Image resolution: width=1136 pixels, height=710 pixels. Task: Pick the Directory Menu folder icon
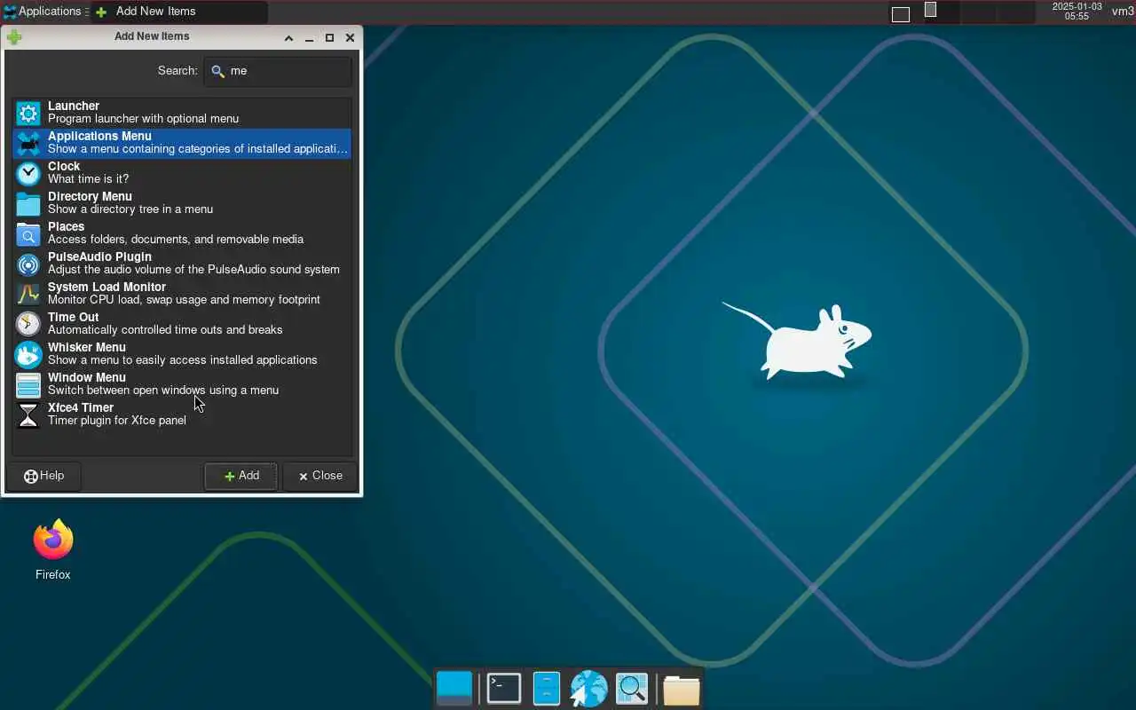point(28,203)
